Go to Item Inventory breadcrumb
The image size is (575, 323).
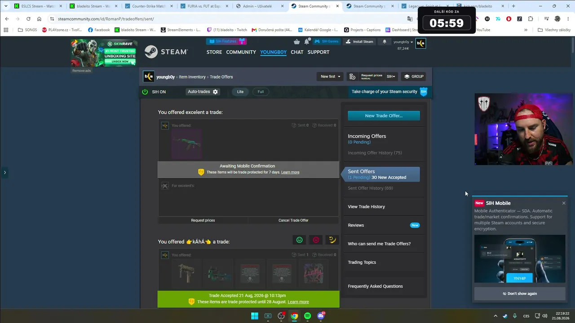pyautogui.click(x=192, y=77)
